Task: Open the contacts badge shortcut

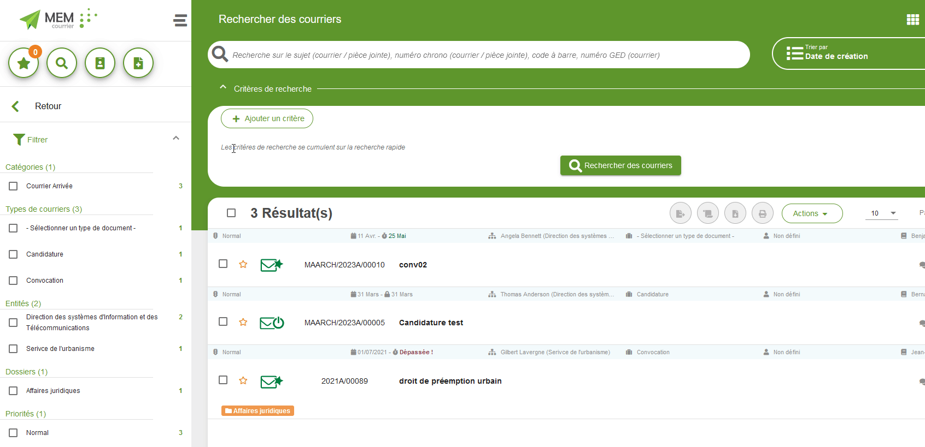Action: click(100, 63)
